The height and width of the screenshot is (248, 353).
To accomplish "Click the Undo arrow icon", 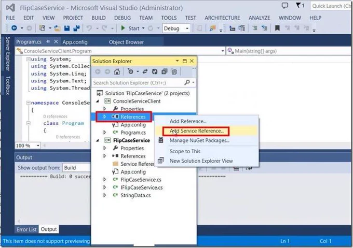I will coord(89,28).
